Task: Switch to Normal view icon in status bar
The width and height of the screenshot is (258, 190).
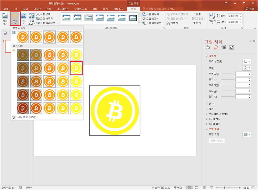Action: (x=190, y=188)
